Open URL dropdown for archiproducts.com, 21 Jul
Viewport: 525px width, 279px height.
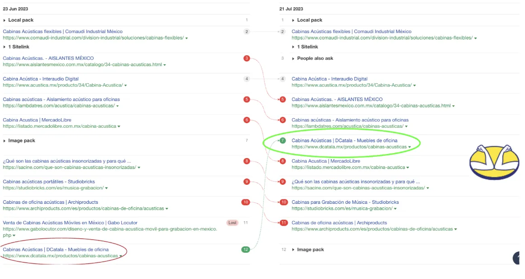click(x=456, y=230)
